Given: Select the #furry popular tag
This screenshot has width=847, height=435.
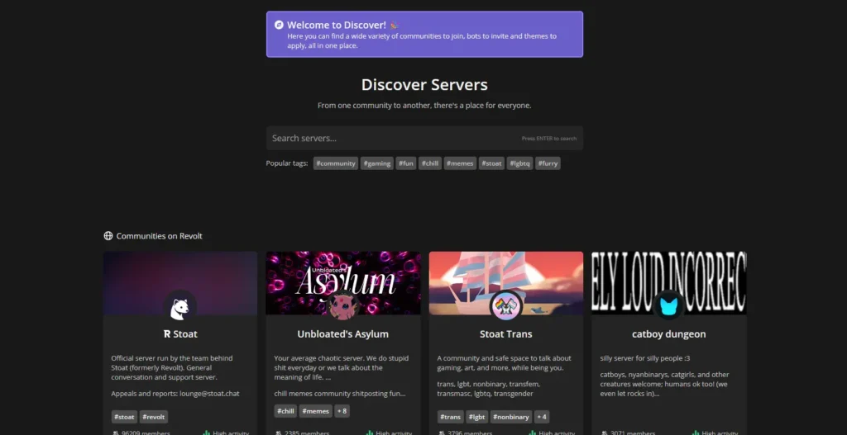Looking at the screenshot, I should [548, 163].
